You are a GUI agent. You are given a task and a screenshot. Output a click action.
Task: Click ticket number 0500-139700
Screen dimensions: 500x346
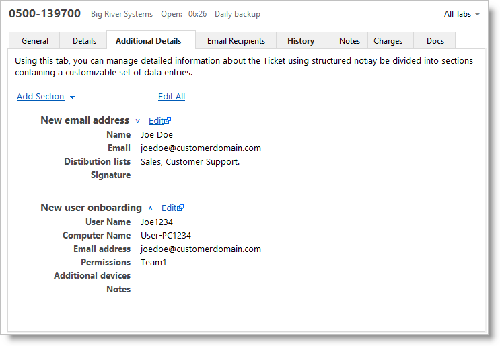[x=44, y=13]
